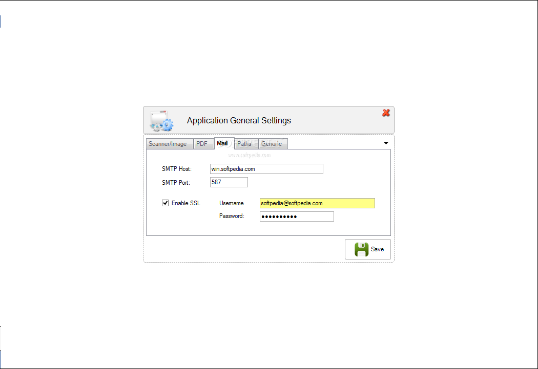Close the Application General Settings dialog

pyautogui.click(x=386, y=113)
